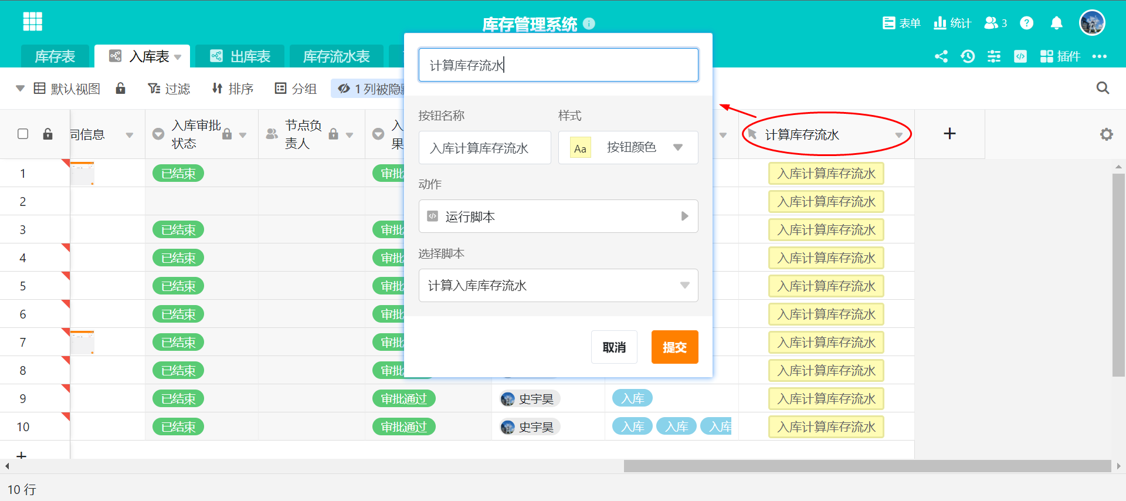Open the apps grid menu icon
The image size is (1126, 501).
33,22
